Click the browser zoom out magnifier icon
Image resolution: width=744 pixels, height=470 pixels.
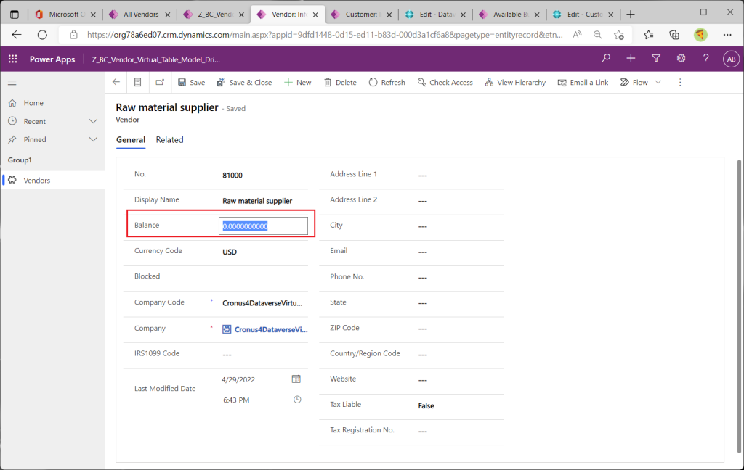pyautogui.click(x=597, y=35)
